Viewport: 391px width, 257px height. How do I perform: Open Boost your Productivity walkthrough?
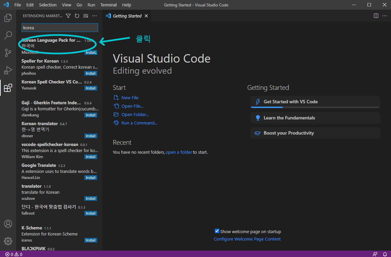pyautogui.click(x=315, y=133)
